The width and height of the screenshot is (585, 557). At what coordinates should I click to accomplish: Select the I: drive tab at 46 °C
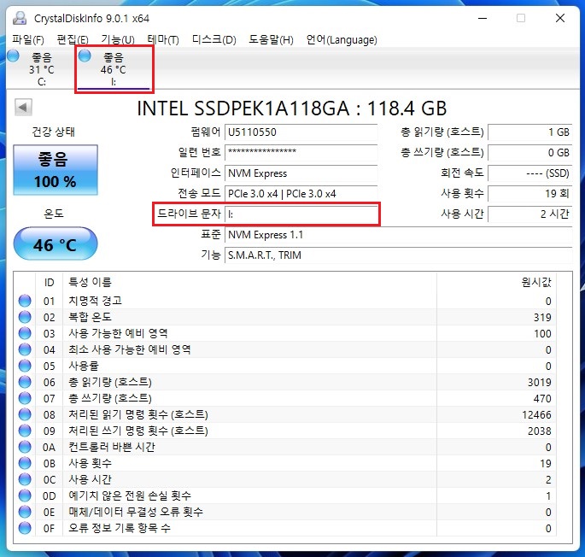[x=114, y=68]
